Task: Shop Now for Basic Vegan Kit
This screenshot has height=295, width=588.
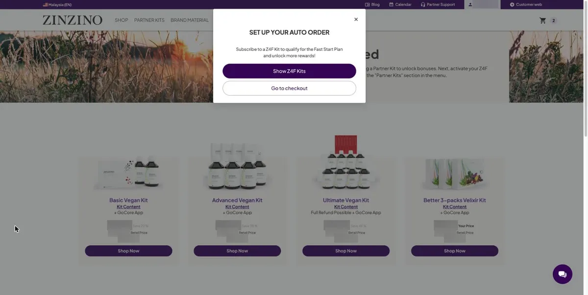Action: (128, 251)
